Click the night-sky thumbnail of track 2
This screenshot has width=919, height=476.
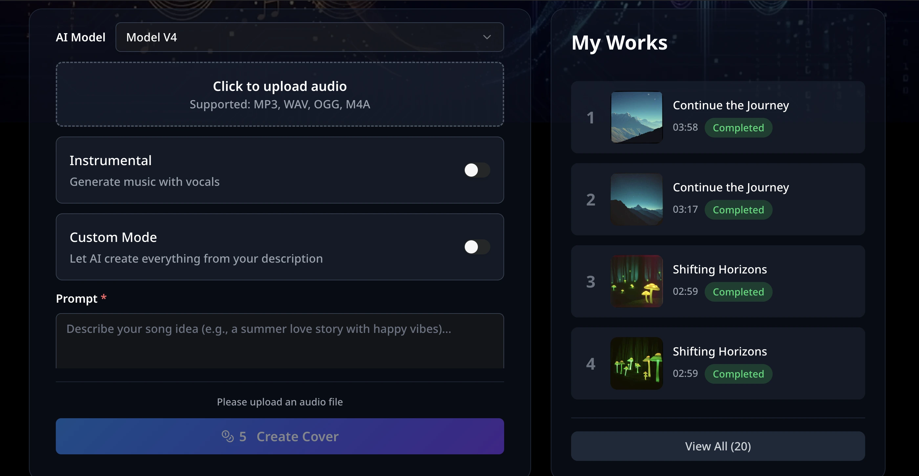click(636, 200)
